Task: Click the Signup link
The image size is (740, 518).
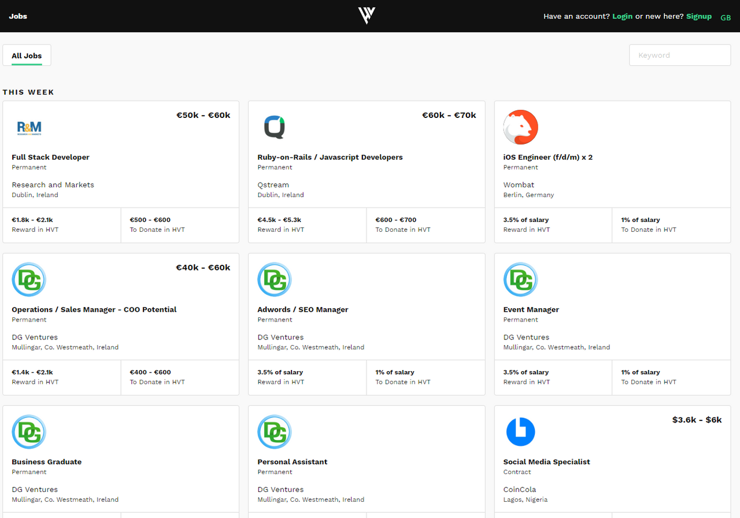Action: click(x=699, y=16)
